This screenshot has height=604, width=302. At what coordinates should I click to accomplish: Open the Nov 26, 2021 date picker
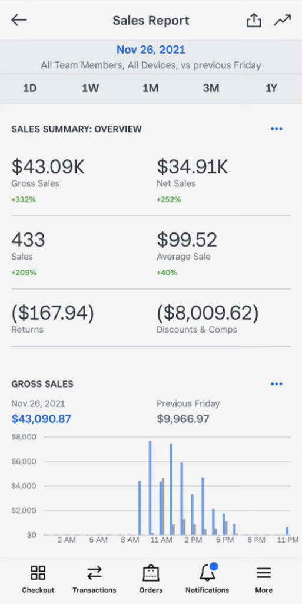[151, 50]
